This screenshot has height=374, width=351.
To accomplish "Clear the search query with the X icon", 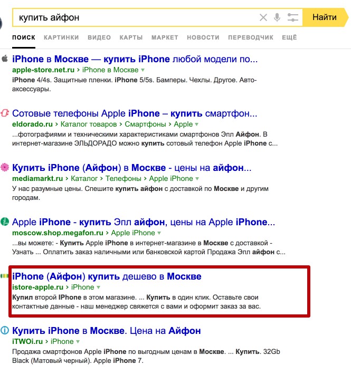I will pyautogui.click(x=263, y=17).
